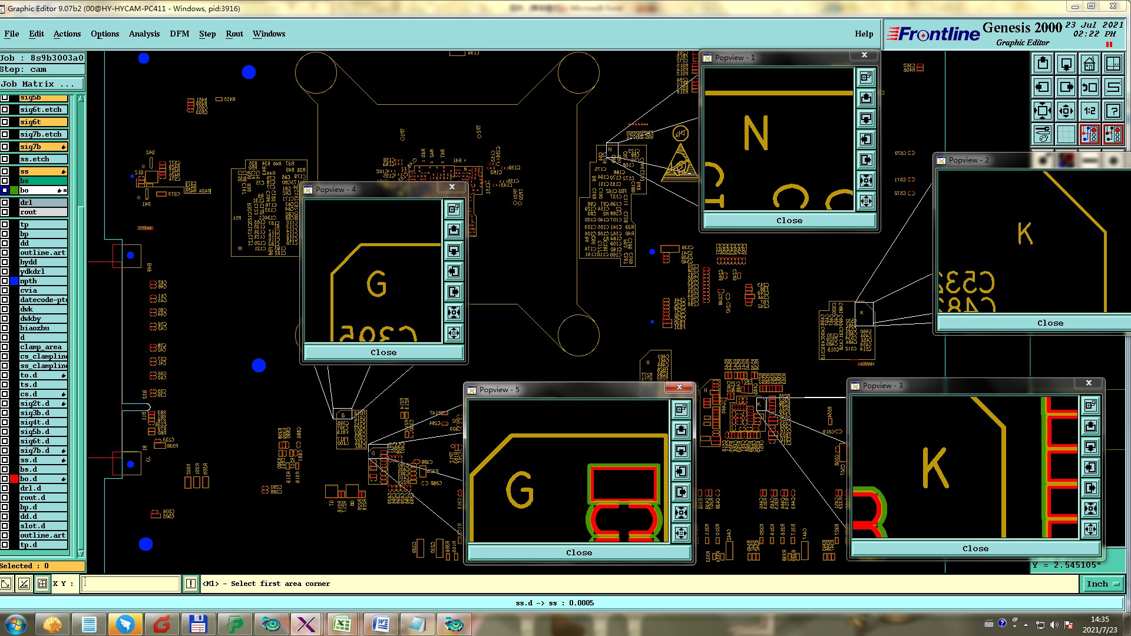Expand the Job Matrix button
The height and width of the screenshot is (636, 1131).
42,84
